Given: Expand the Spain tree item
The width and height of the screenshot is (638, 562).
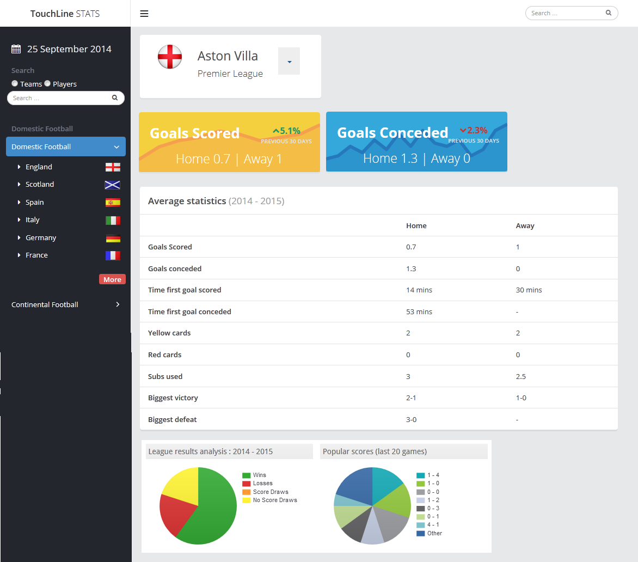Looking at the screenshot, I should [x=19, y=202].
